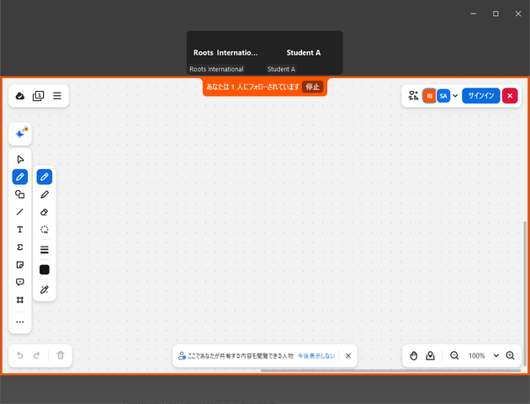The width and height of the screenshot is (530, 404).
Task: Click the 100% zoom level value
Action: [x=477, y=356]
